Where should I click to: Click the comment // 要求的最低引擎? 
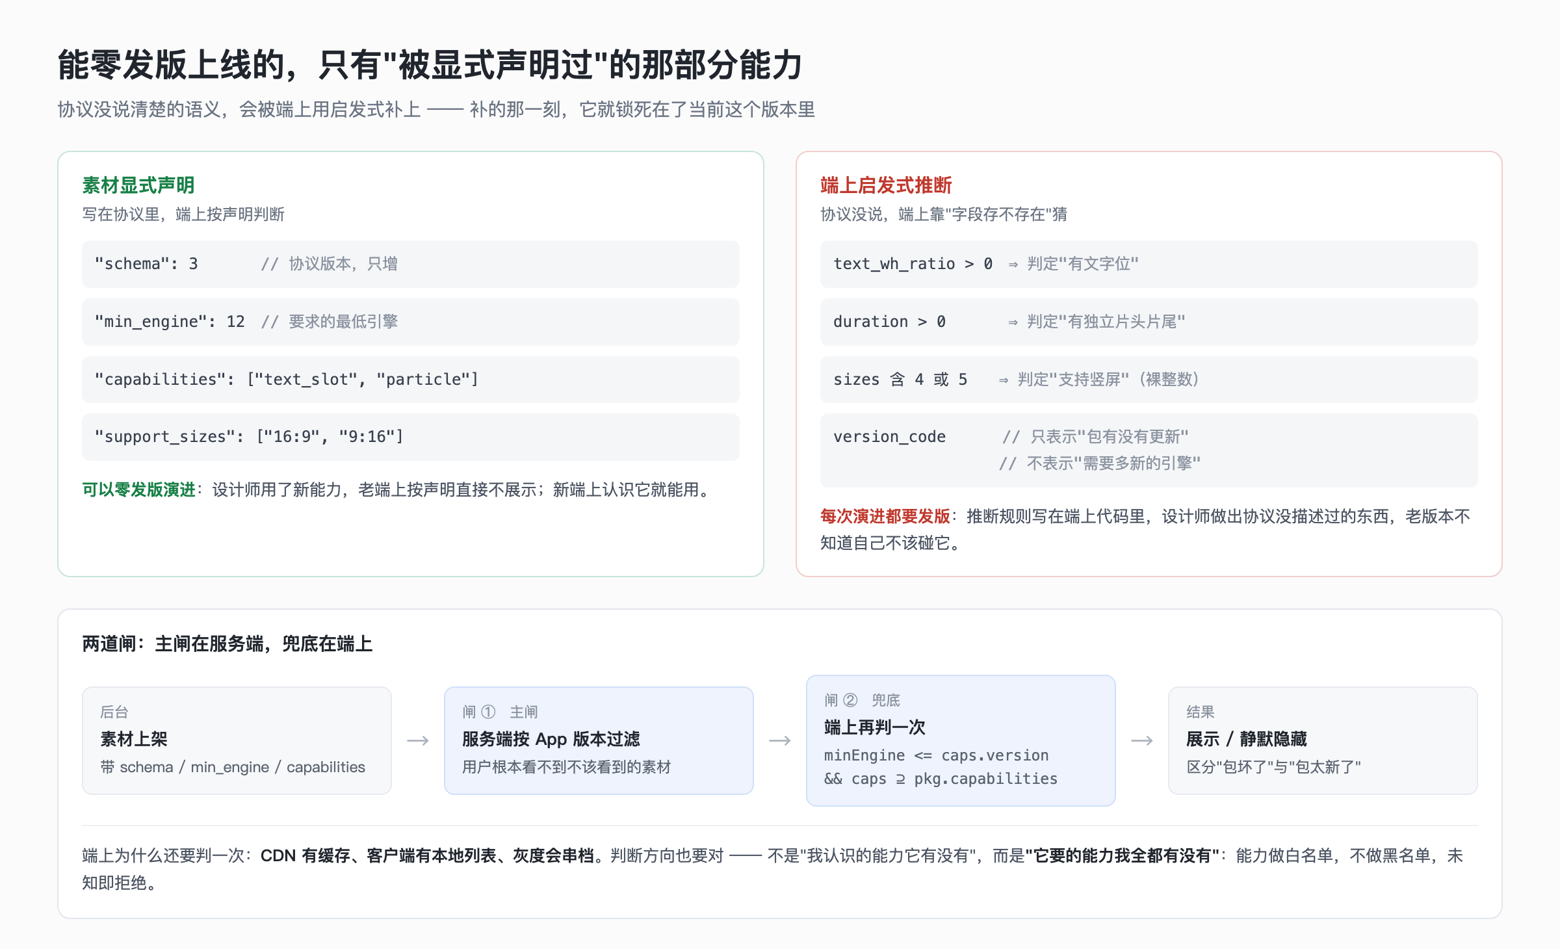(329, 322)
